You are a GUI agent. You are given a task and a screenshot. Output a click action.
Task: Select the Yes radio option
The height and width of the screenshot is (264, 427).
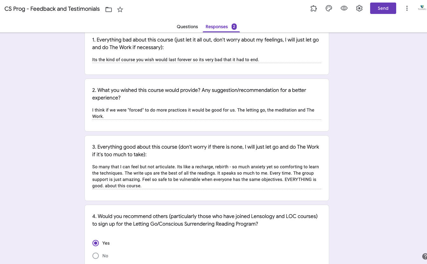[x=96, y=243]
